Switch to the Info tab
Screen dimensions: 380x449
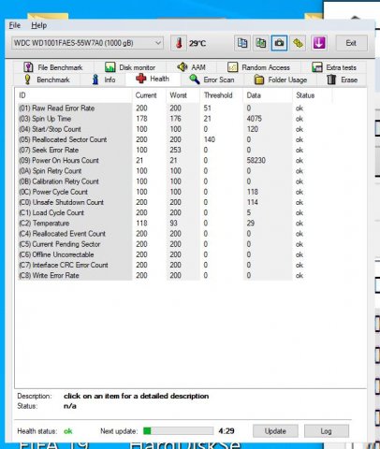point(104,80)
